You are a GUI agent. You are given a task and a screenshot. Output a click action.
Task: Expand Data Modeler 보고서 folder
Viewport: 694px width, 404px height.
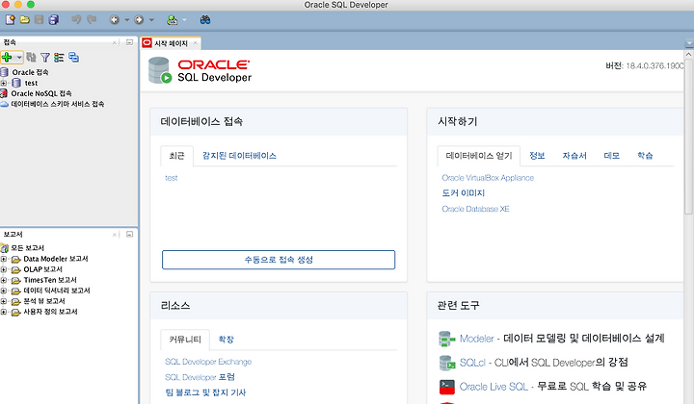tap(4, 259)
